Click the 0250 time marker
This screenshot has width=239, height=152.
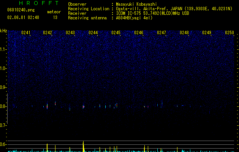click(230, 33)
